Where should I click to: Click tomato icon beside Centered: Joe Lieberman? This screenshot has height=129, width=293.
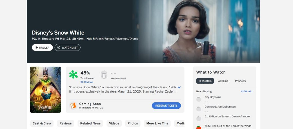click(199, 109)
